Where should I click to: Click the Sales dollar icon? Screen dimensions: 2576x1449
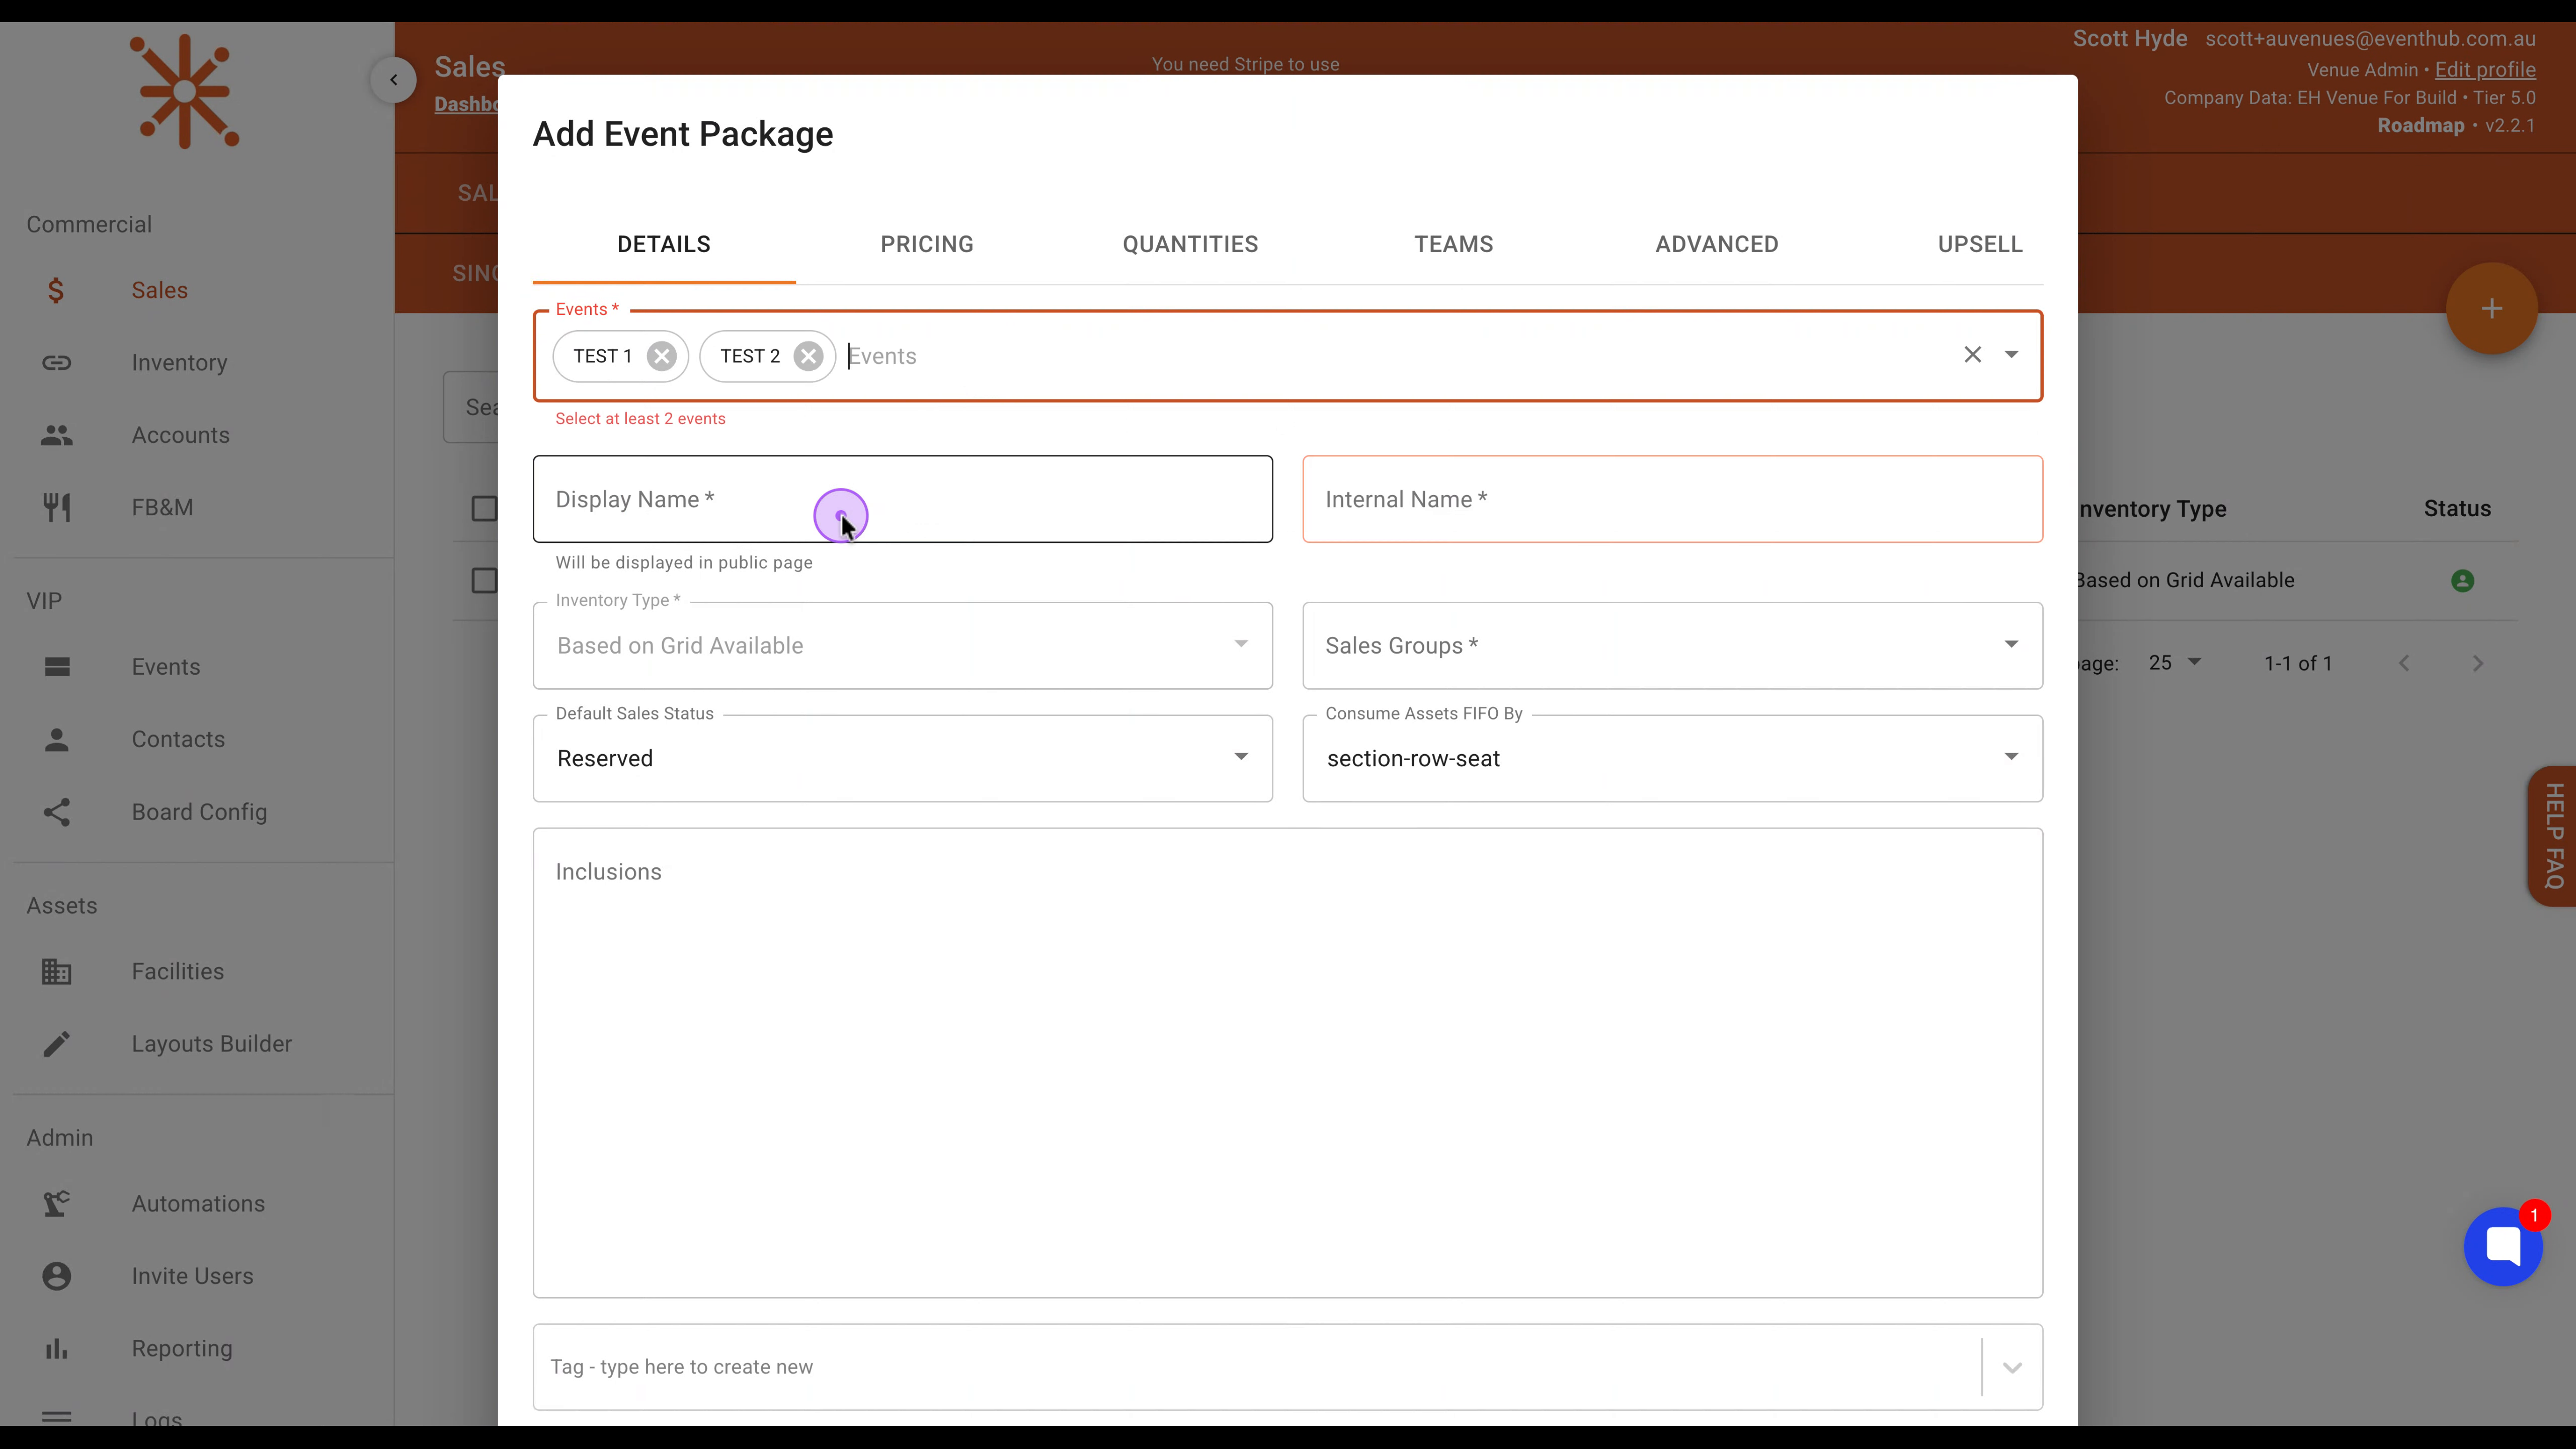tap(56, 290)
